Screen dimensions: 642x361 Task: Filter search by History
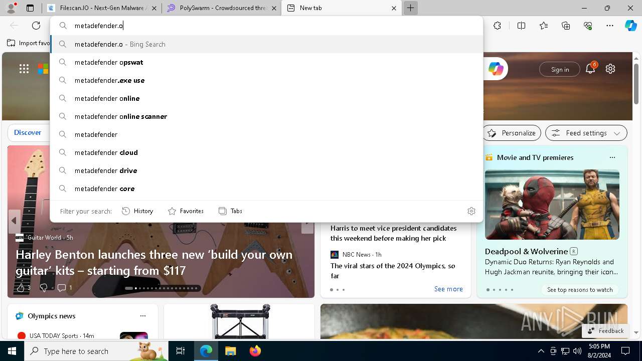coord(137,211)
